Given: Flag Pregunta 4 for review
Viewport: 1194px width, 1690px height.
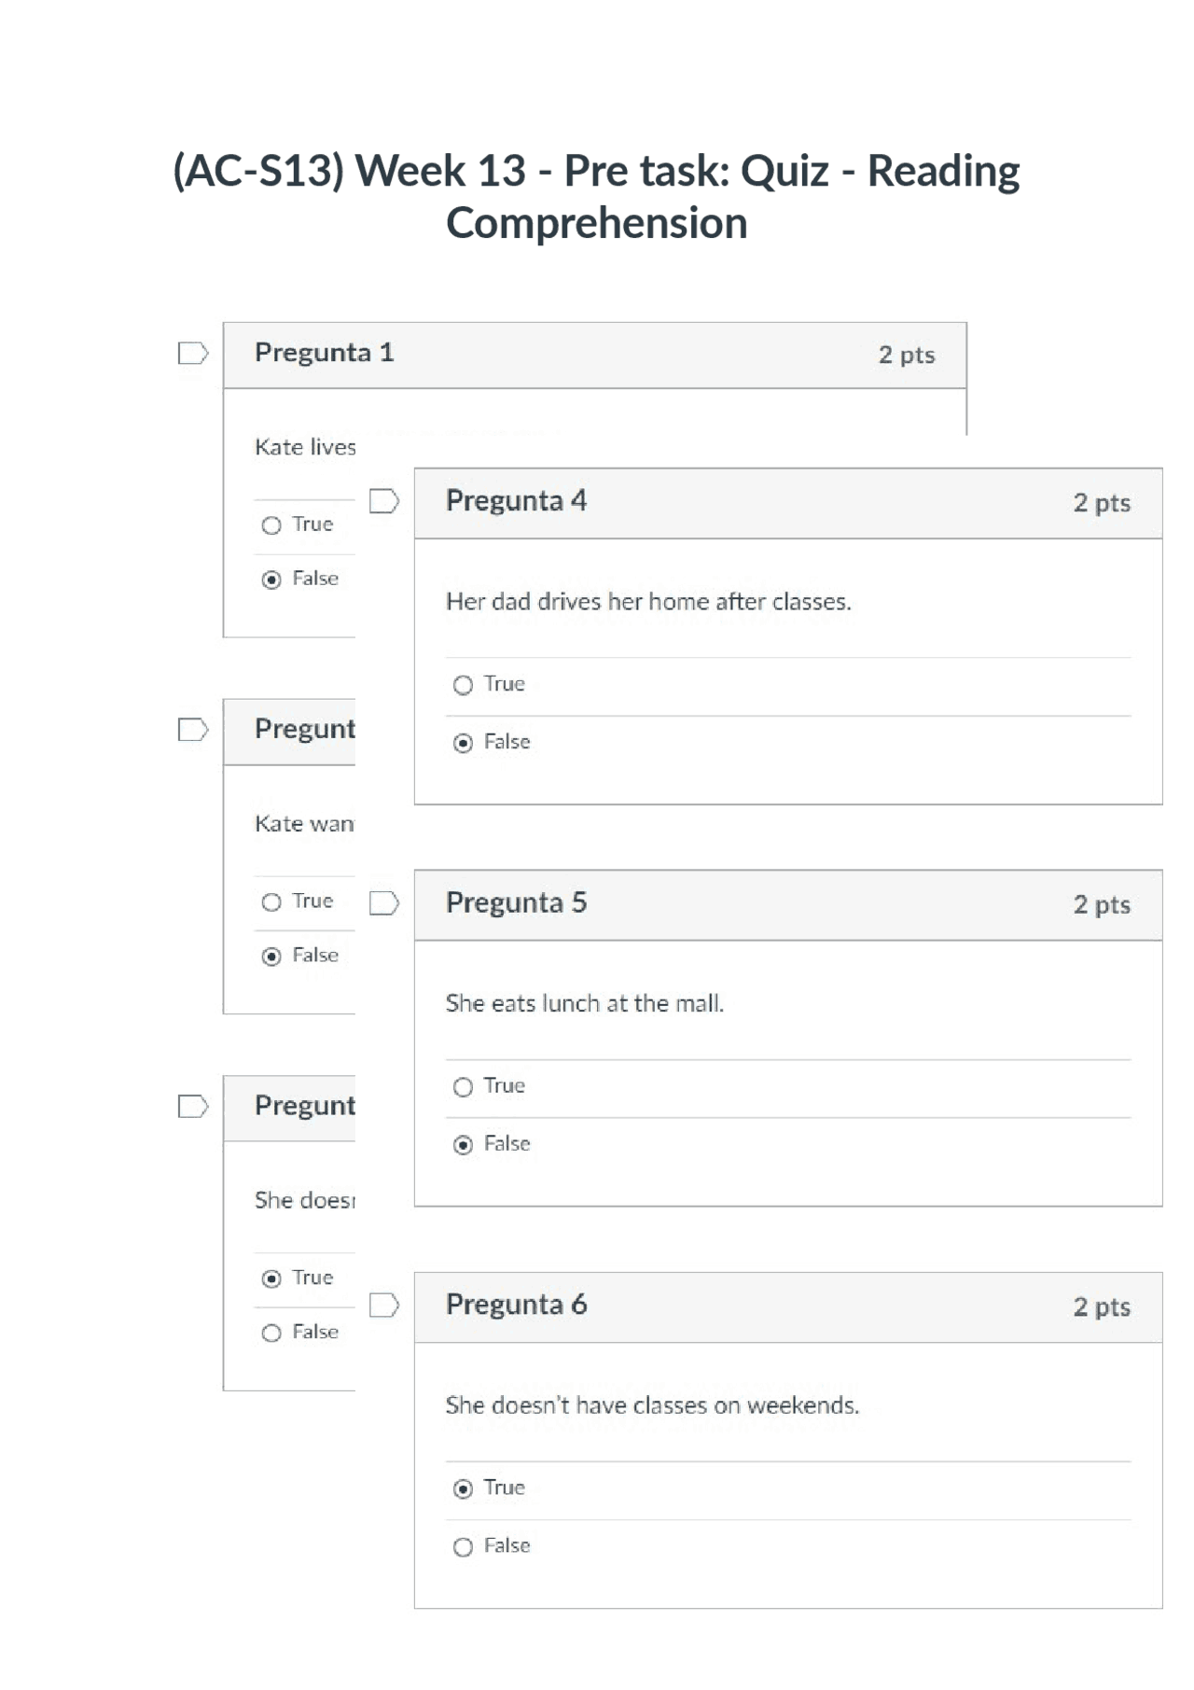Looking at the screenshot, I should click(x=382, y=501).
